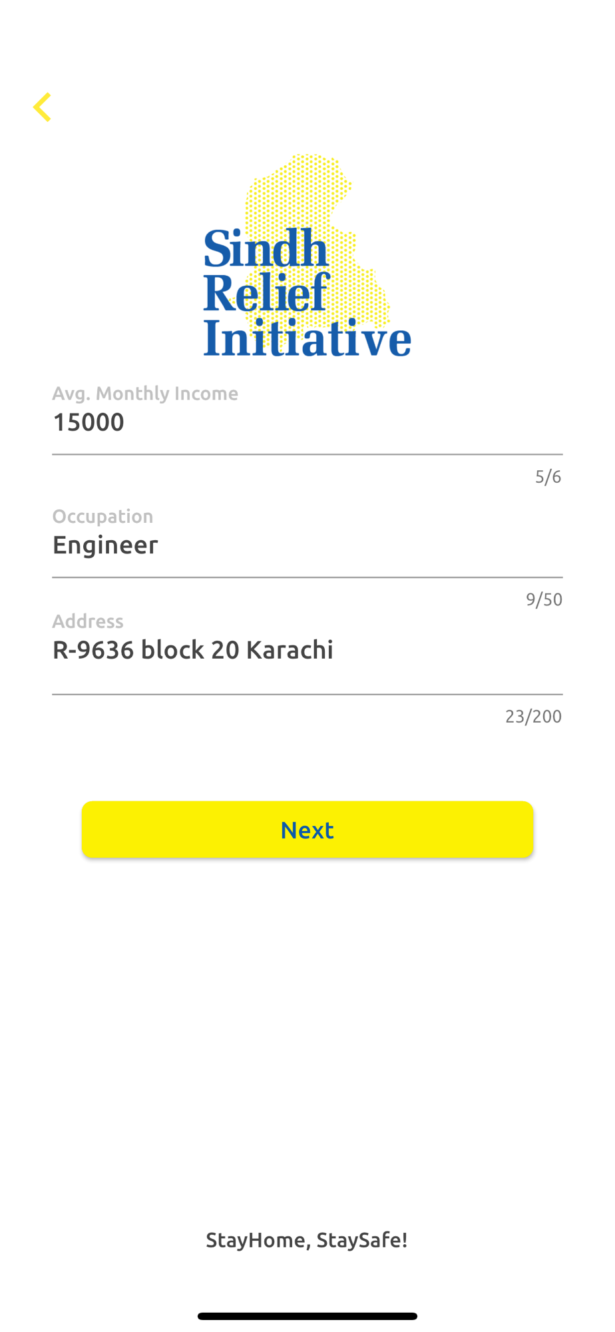Tap the Address field label
Screen dimensions: 615x1332
pyautogui.click(x=88, y=621)
